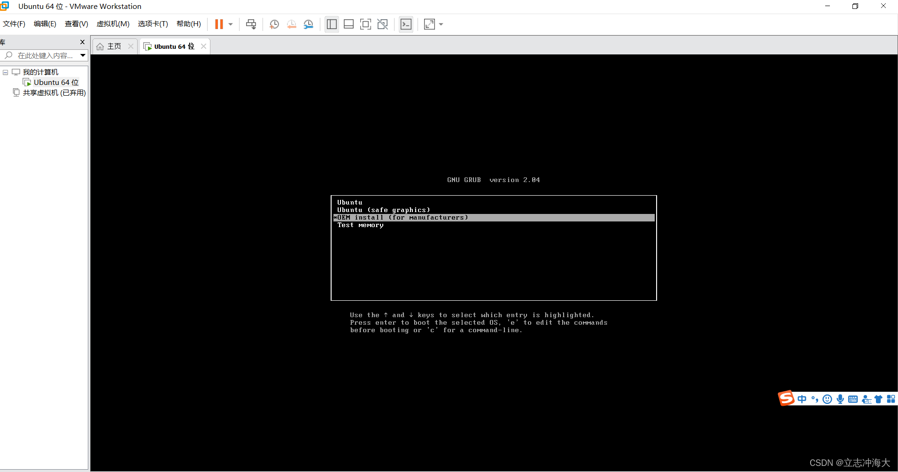This screenshot has width=898, height=472.
Task: Minimize the VMware Workstation window
Action: pos(828,6)
